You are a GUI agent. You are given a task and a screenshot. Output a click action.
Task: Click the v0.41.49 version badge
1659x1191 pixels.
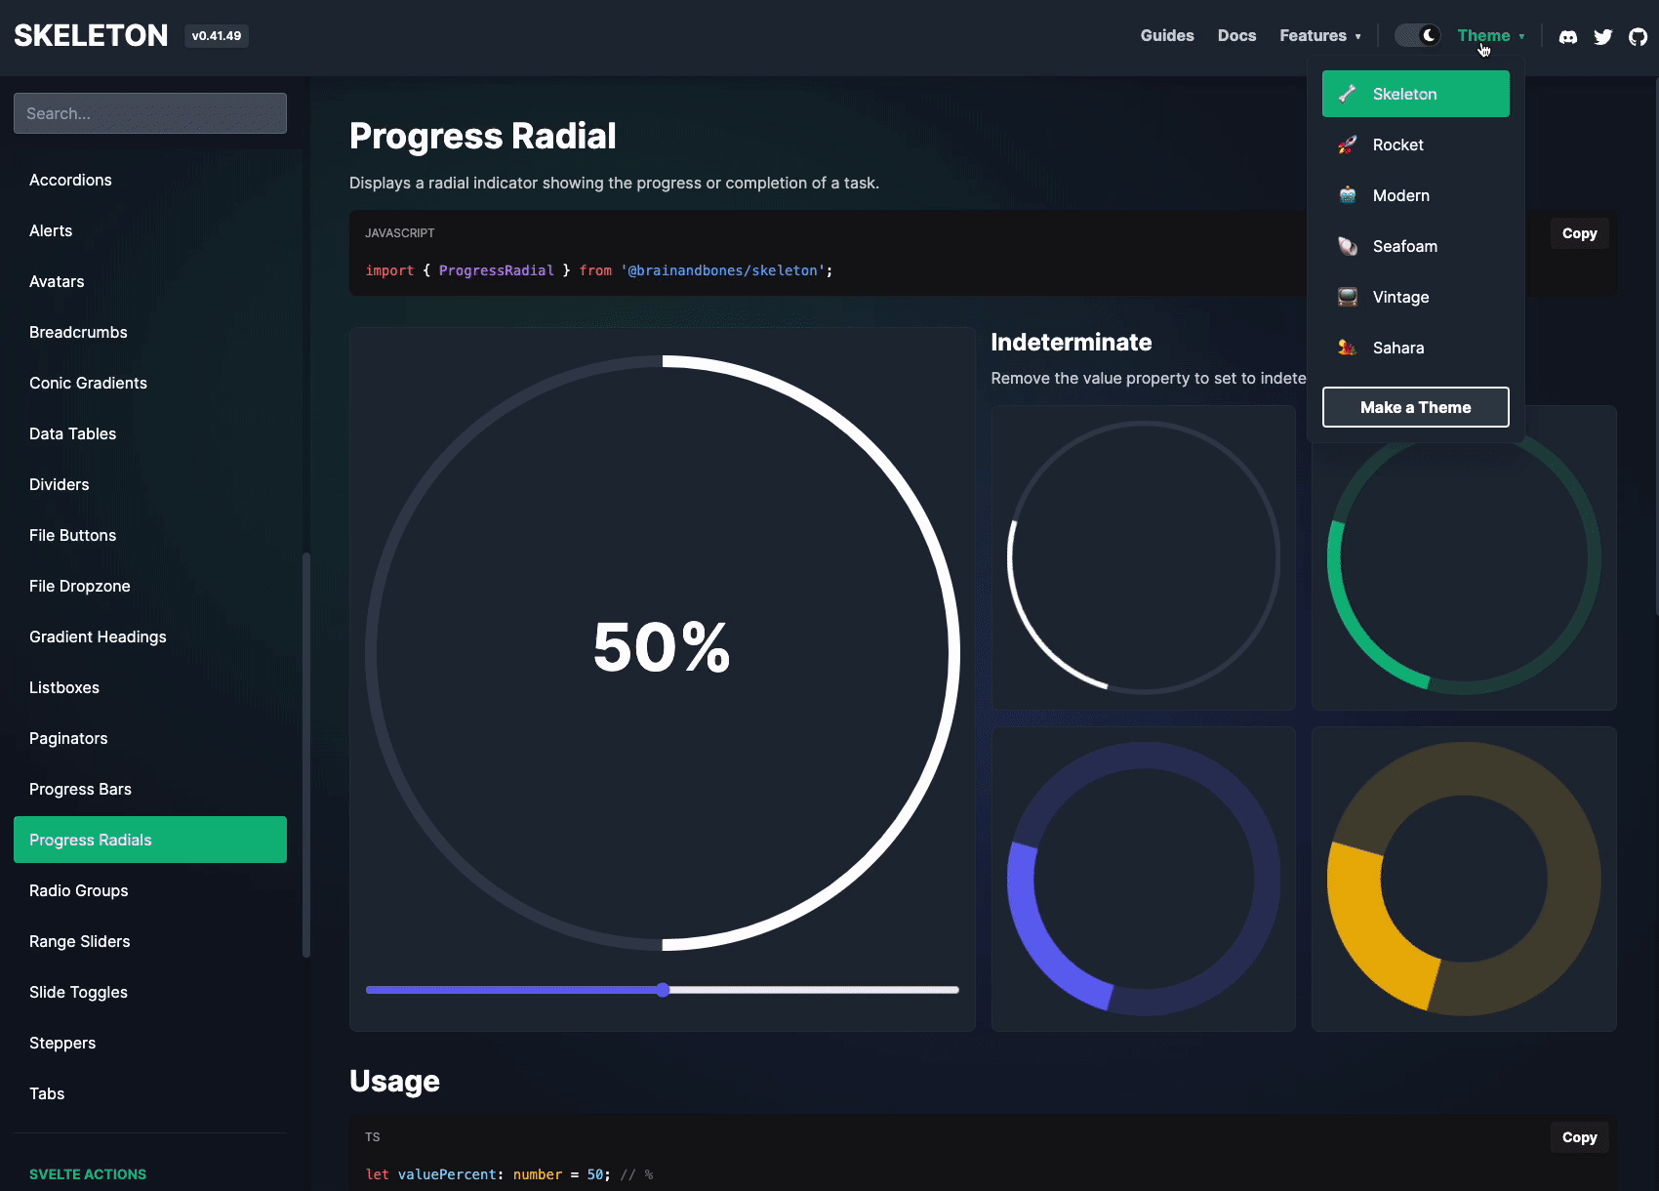tap(217, 36)
